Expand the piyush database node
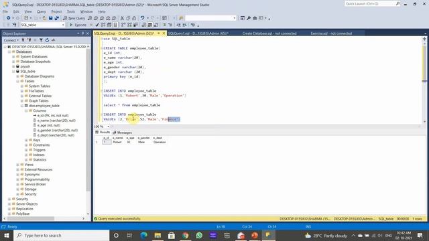 pyautogui.click(x=13, y=66)
